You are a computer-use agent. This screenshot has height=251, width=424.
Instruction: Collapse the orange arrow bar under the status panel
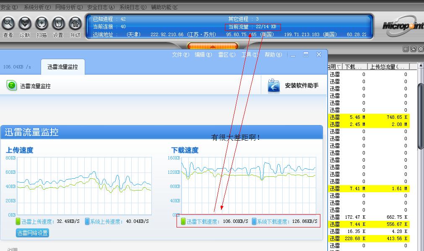tap(213, 46)
